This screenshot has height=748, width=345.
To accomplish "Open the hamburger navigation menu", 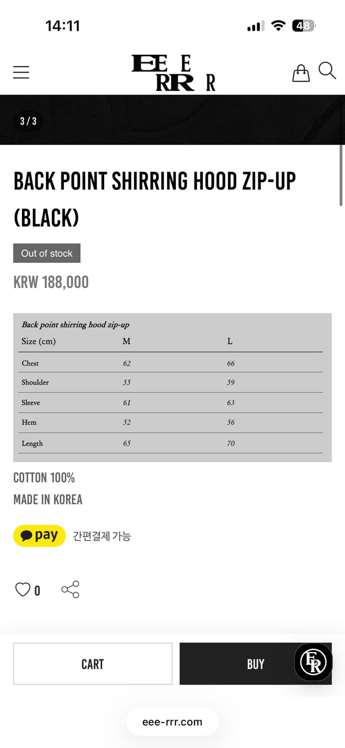I will tap(21, 72).
